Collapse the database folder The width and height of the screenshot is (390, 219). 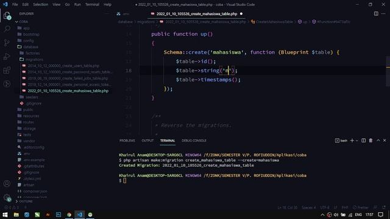click(30, 47)
